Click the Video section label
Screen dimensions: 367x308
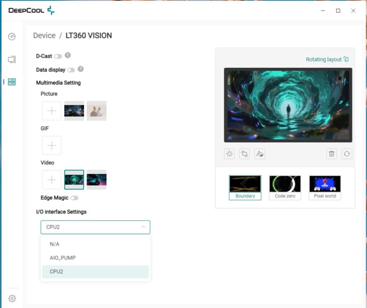(x=47, y=162)
